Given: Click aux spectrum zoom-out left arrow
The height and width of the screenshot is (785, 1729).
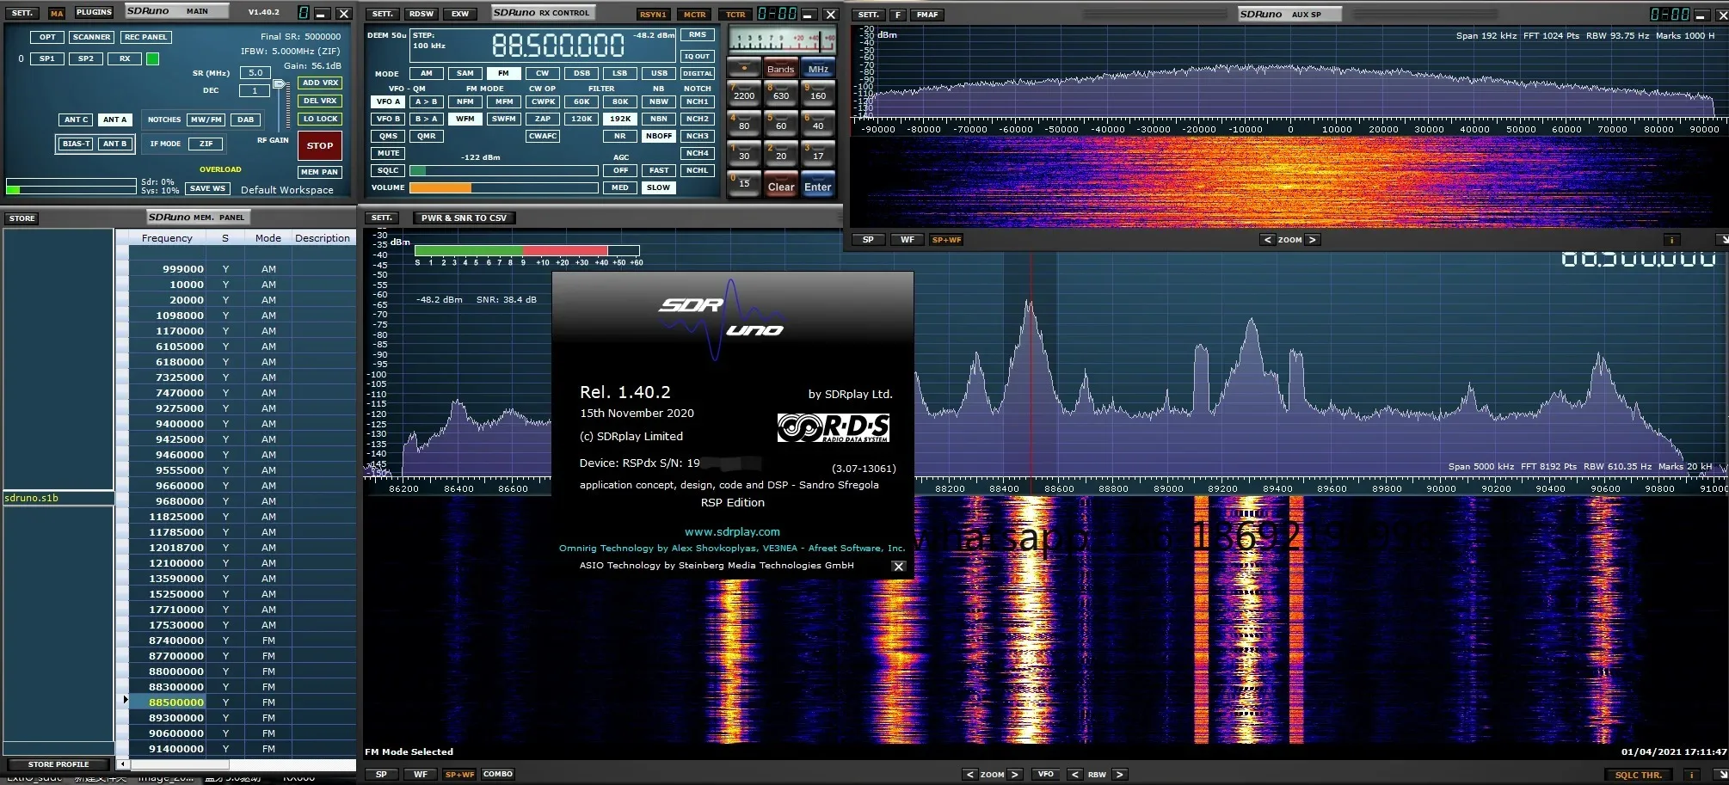Looking at the screenshot, I should point(1267,240).
